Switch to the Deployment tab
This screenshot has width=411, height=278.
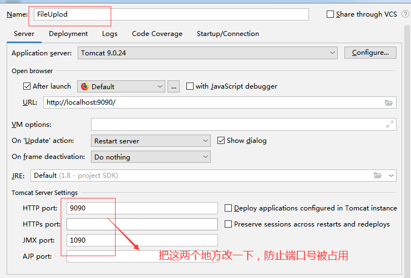[68, 34]
